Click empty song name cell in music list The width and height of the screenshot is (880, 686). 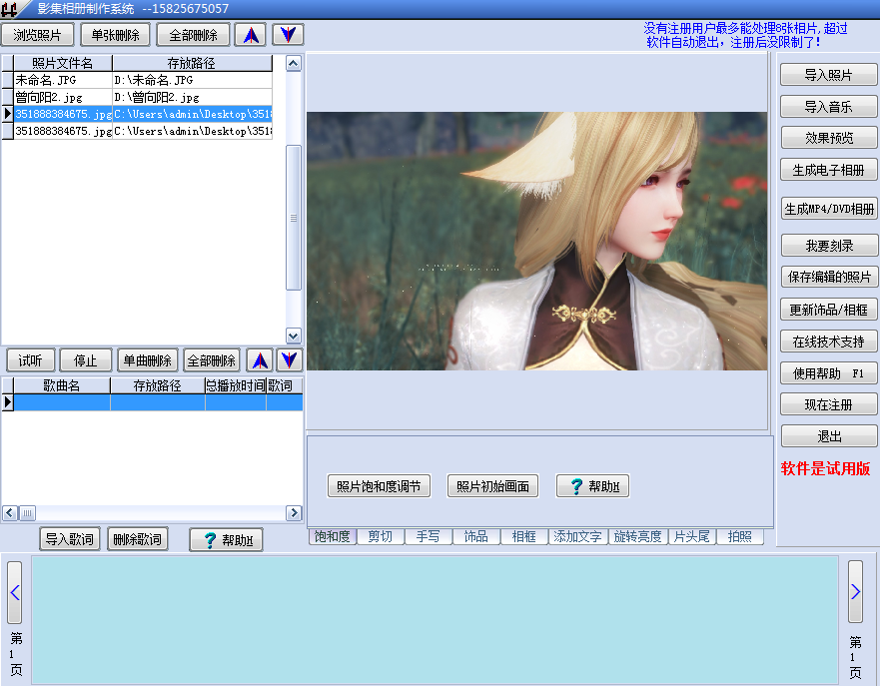pos(62,402)
